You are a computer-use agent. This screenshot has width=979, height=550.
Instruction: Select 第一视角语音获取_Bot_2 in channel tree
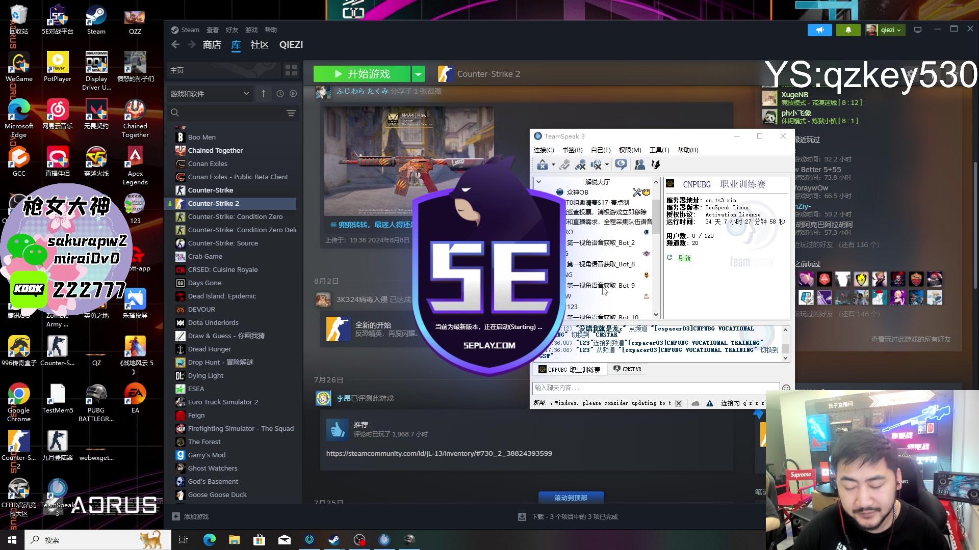(601, 243)
